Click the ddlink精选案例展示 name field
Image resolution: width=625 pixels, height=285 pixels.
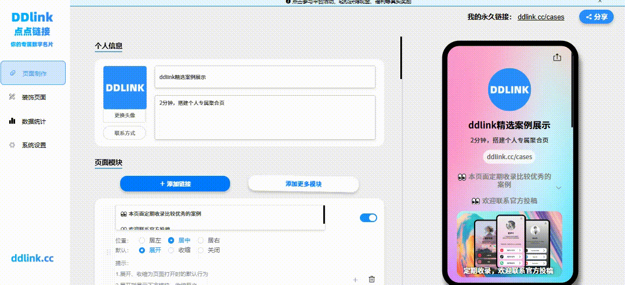click(265, 77)
